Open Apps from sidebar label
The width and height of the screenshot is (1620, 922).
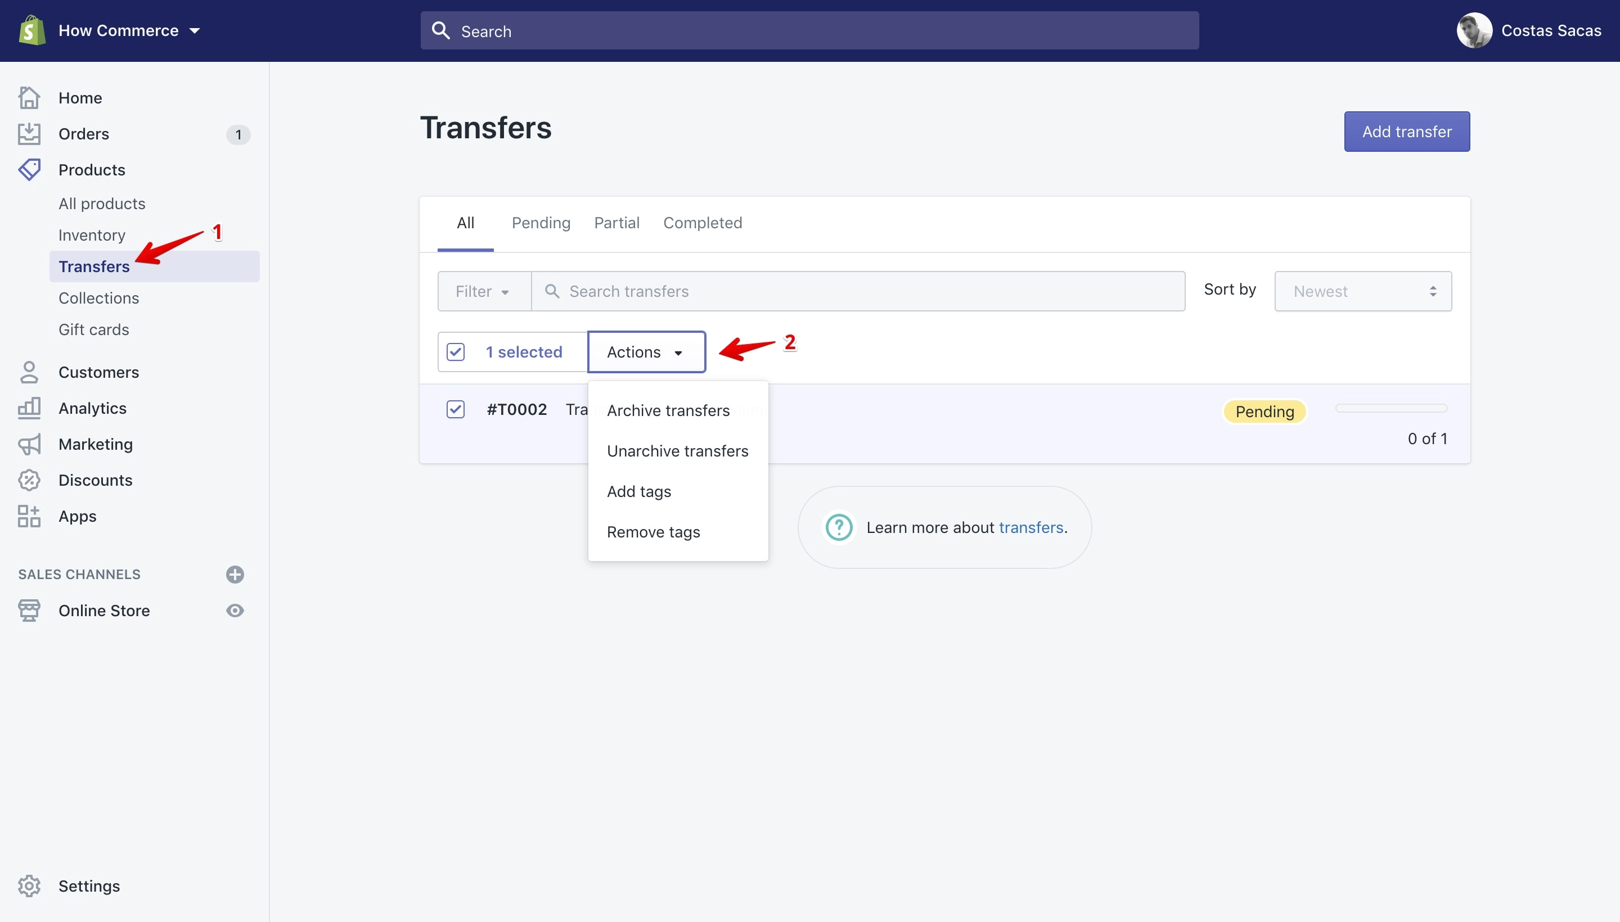click(77, 516)
